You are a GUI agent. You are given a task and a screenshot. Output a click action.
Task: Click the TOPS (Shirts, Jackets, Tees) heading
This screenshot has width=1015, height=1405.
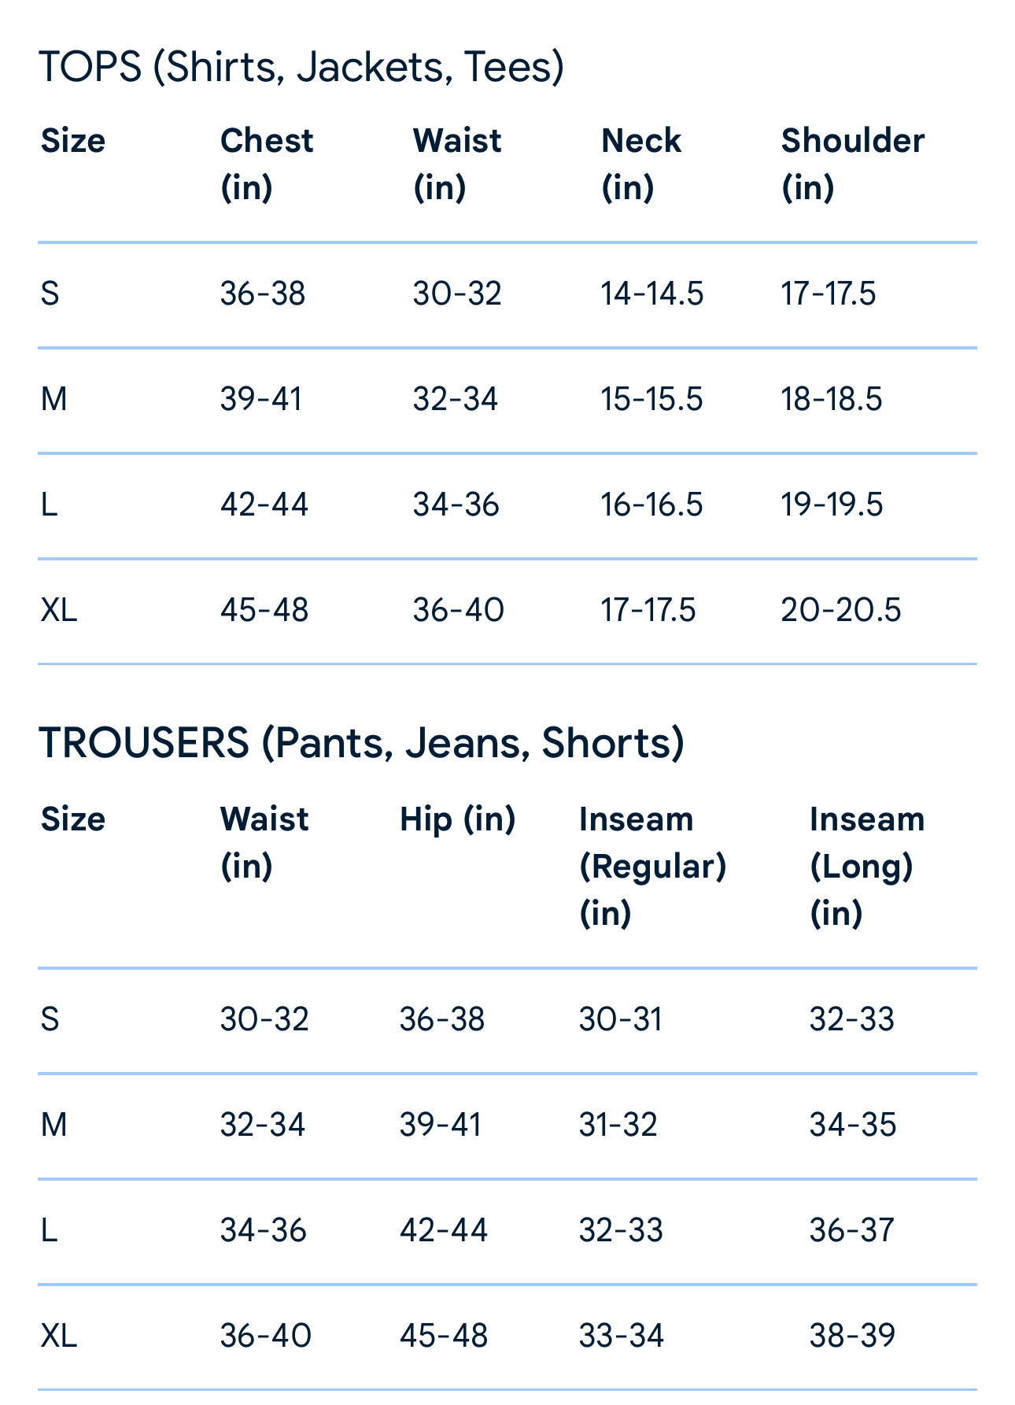pyautogui.click(x=302, y=67)
